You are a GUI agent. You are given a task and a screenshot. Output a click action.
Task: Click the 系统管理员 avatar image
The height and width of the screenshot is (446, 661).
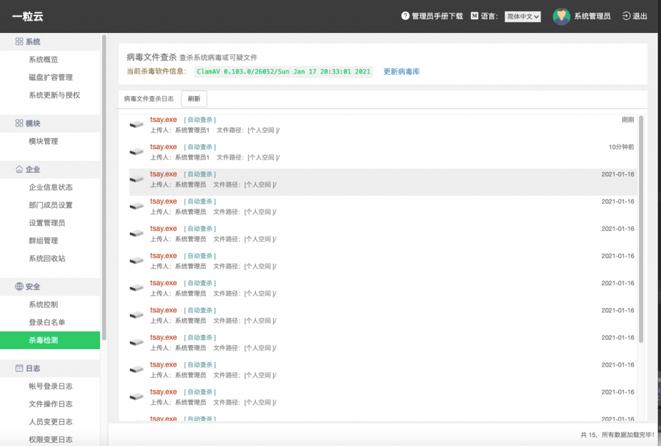561,16
